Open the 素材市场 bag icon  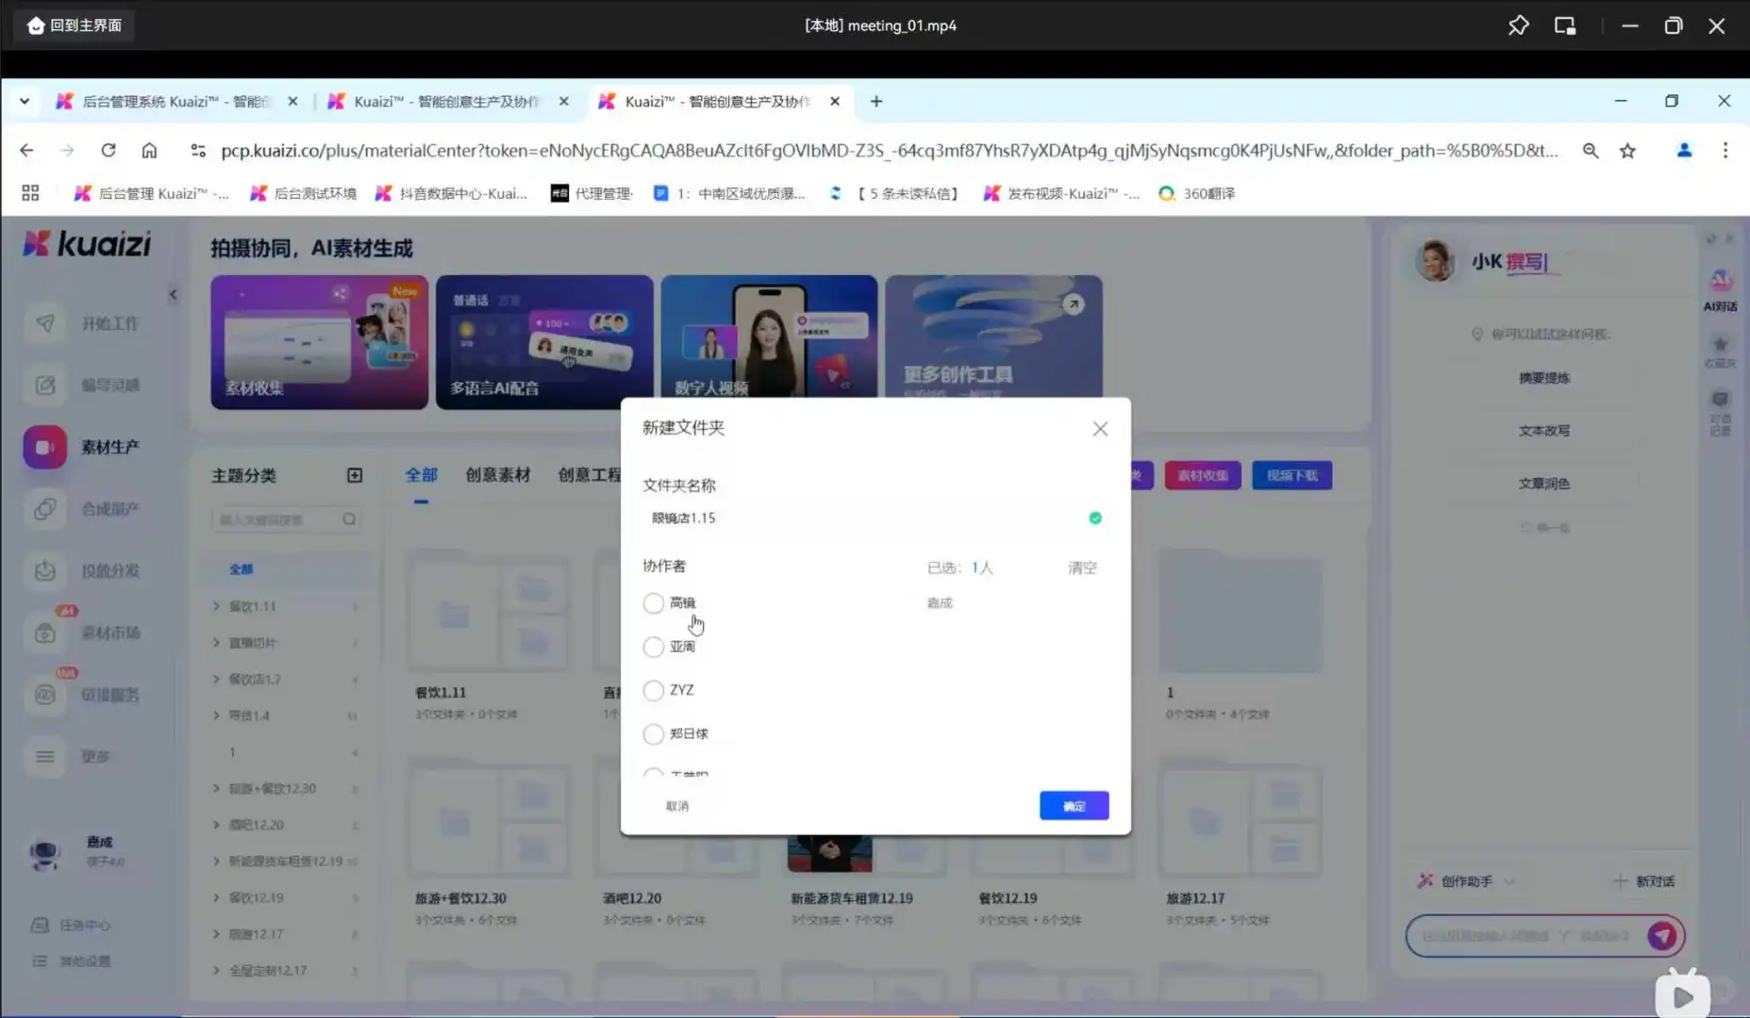point(44,633)
